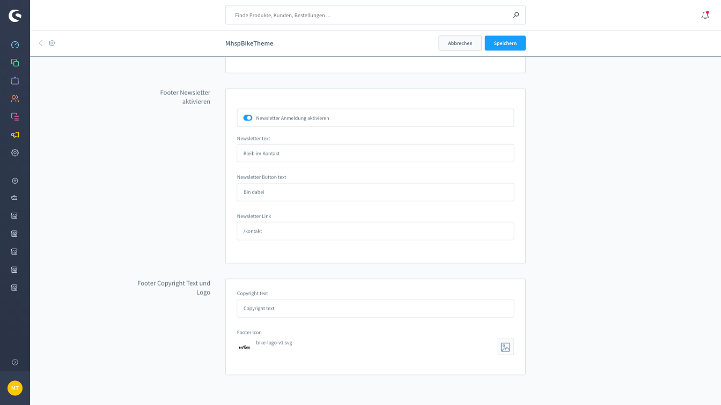
Task: Go back using the header chevron
Action: pos(40,43)
